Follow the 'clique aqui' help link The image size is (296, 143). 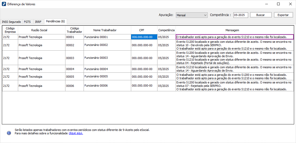pyautogui.click(x=76, y=133)
